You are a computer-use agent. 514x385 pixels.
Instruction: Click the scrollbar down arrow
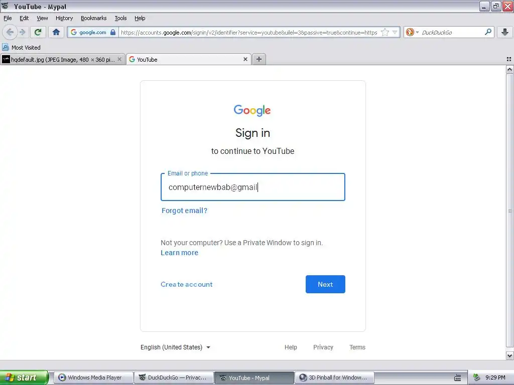click(509, 355)
